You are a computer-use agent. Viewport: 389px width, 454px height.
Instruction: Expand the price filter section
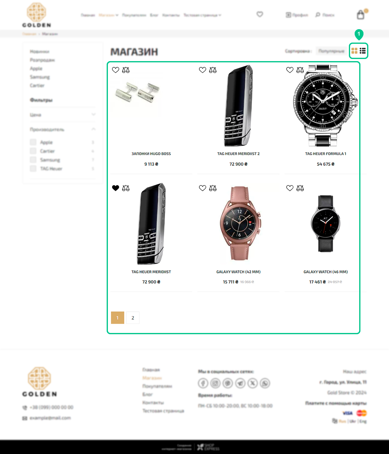click(63, 115)
